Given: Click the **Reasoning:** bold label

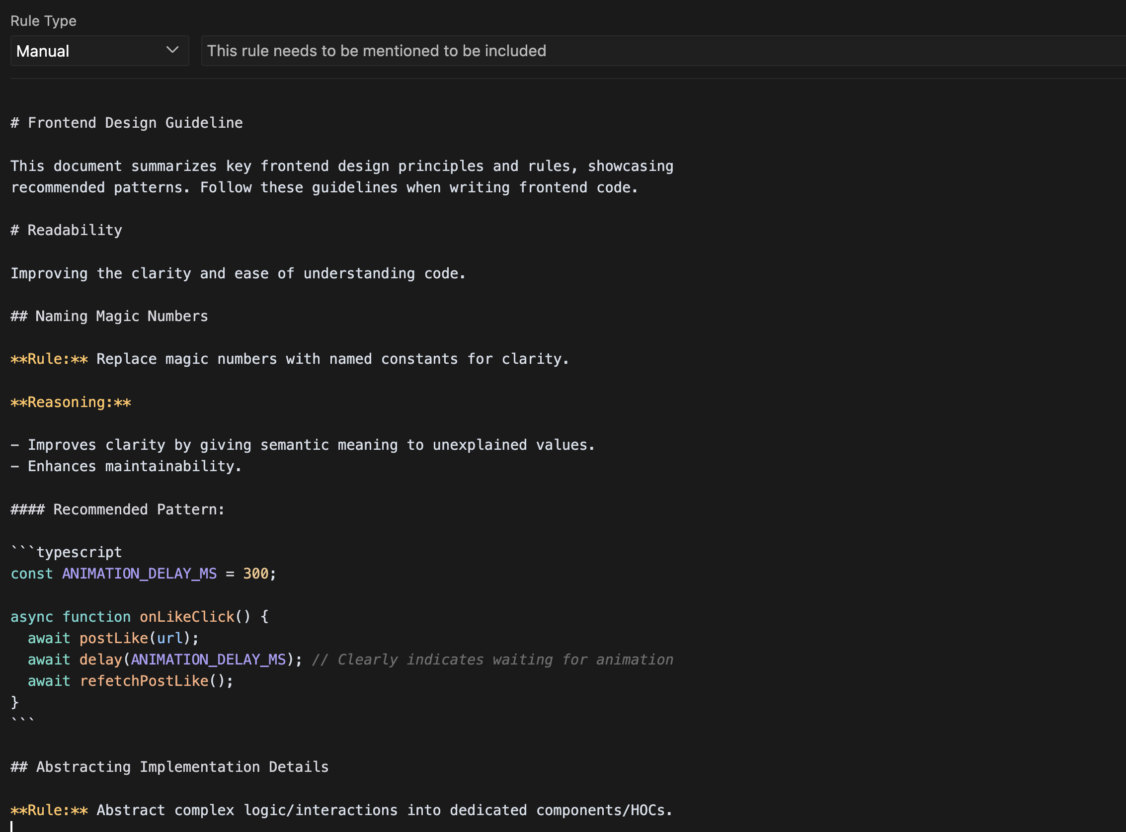Looking at the screenshot, I should pos(71,403).
